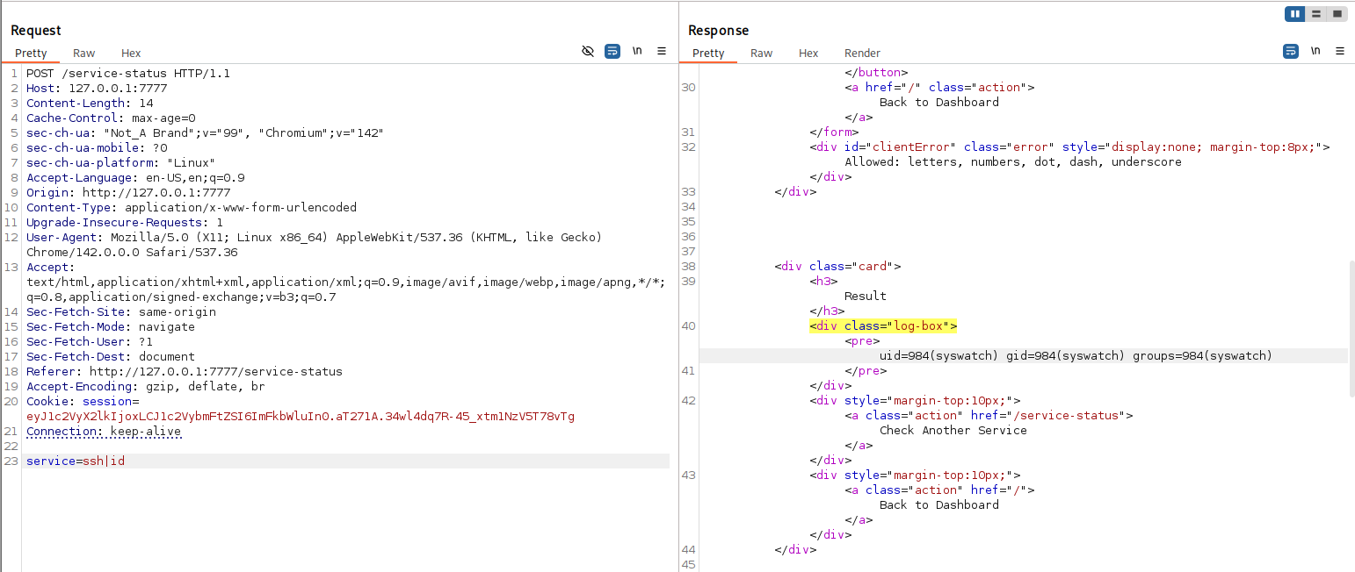Click the session cookie value starting eyJ1c2Vy
Viewport: 1355px width, 572px height.
coord(301,417)
